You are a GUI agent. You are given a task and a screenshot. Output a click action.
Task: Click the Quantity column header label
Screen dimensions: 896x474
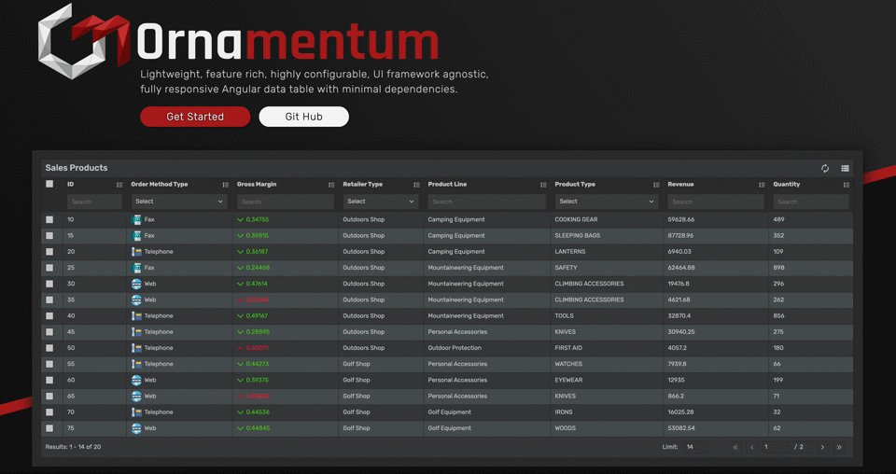(786, 185)
